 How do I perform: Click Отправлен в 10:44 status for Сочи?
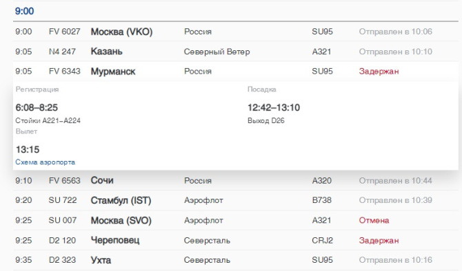point(395,180)
